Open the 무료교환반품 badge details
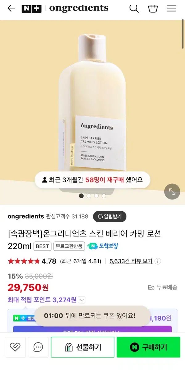 coord(69,246)
